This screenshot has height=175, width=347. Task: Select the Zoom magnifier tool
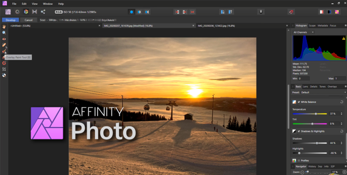(x=4, y=33)
